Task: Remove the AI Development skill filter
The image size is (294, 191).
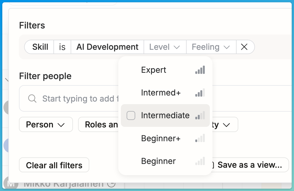Action: 244,47
